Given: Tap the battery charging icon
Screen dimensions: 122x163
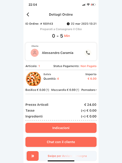Looking at the screenshot, I should tap(93, 4).
